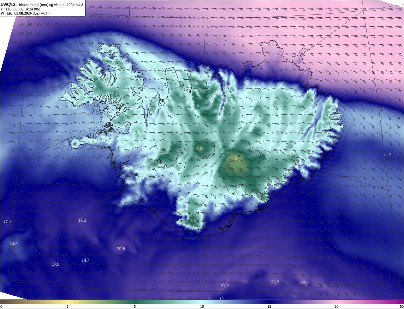Viewport: 404px width, 309px height.
Task: Click the 21.7 precipitation value label
Action: tap(275, 282)
